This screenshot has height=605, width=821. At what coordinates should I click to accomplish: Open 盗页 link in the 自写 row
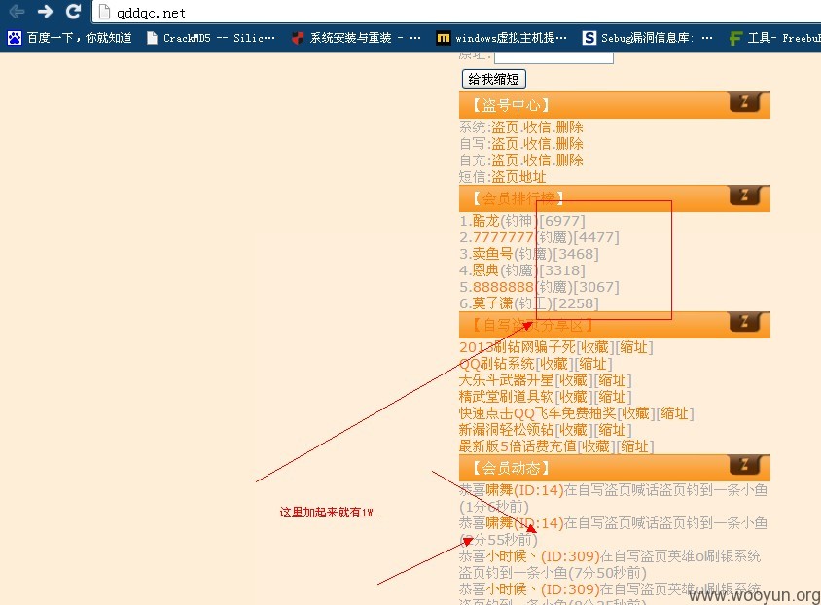[505, 144]
